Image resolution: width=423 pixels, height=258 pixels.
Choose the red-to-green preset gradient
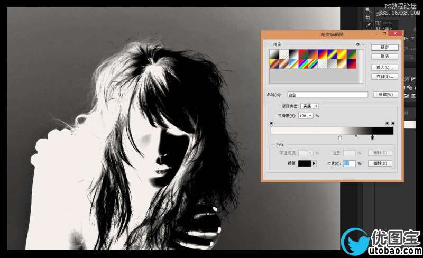pyautogui.click(x=304, y=54)
